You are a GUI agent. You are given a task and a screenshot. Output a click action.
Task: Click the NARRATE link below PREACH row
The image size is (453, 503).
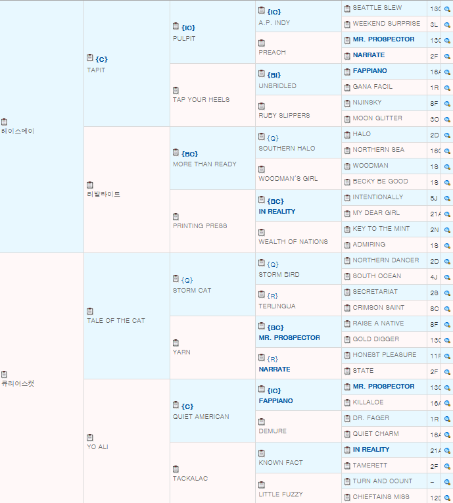coord(369,55)
